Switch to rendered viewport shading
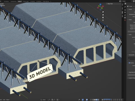 pos(98,100)
